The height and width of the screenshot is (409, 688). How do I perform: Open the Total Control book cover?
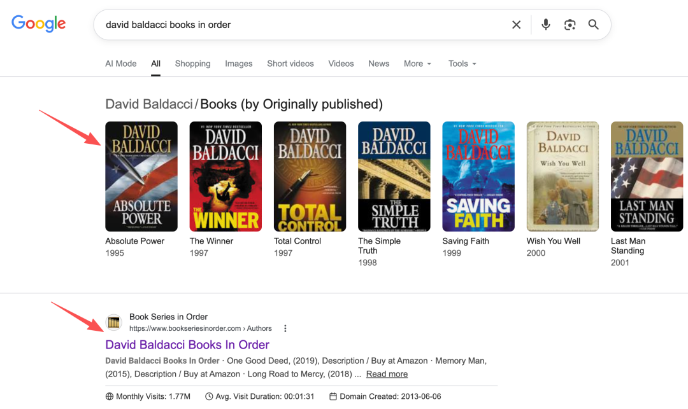[x=310, y=176]
